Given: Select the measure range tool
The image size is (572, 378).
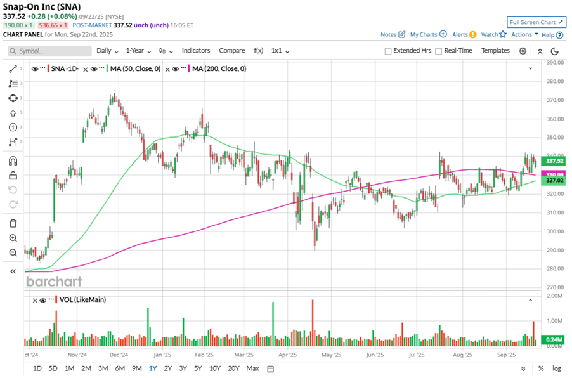Looking at the screenshot, I should (x=13, y=141).
